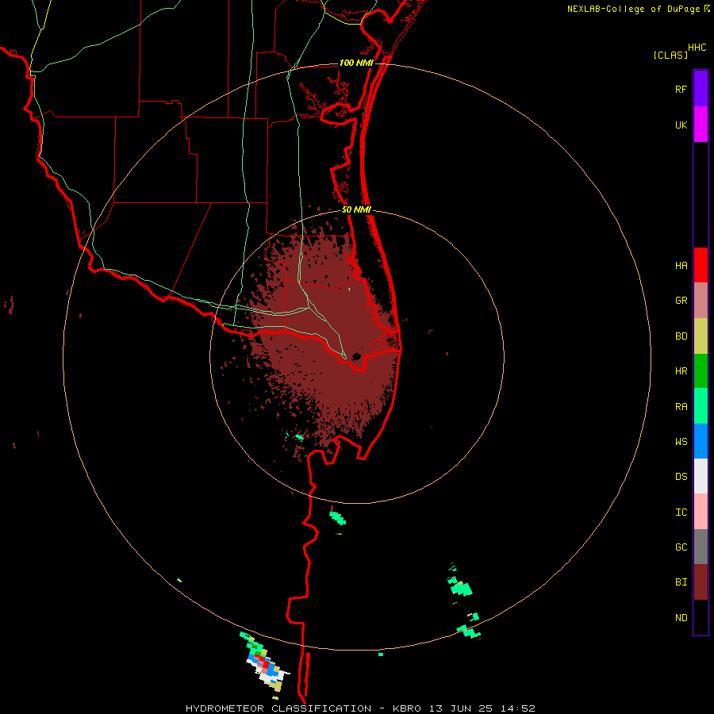Click the GC legend label

point(681,547)
